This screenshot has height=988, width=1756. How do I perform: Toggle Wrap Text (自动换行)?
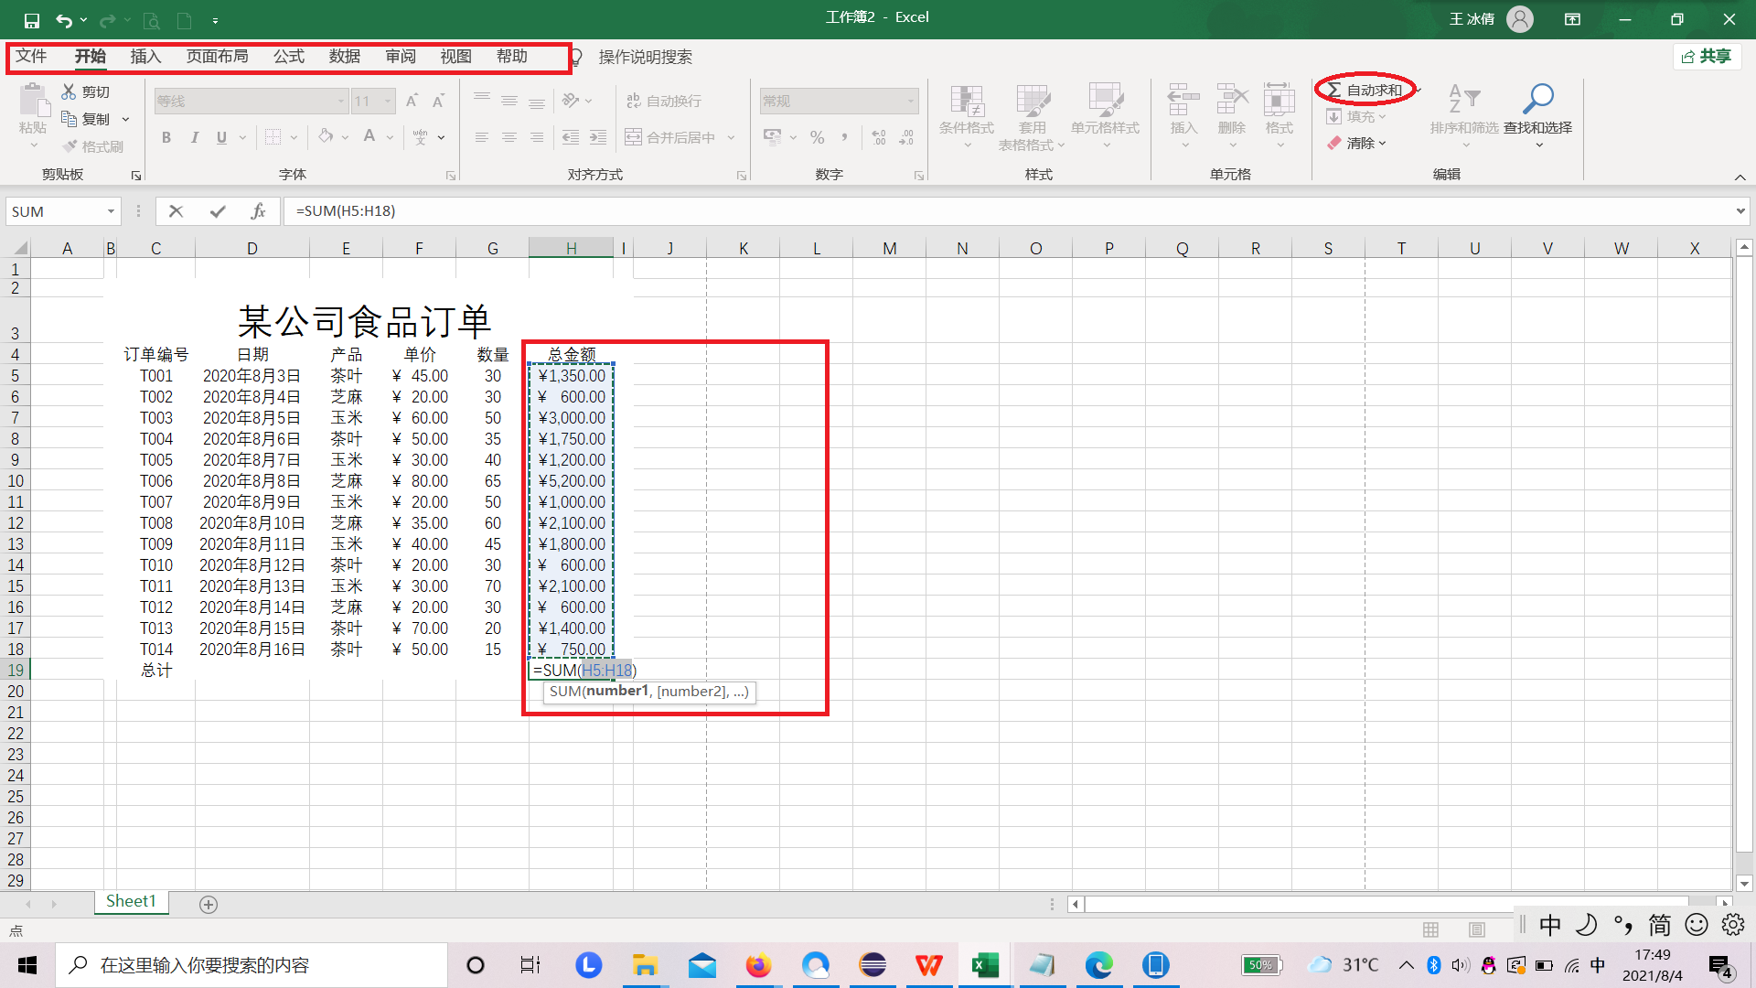coord(664,101)
